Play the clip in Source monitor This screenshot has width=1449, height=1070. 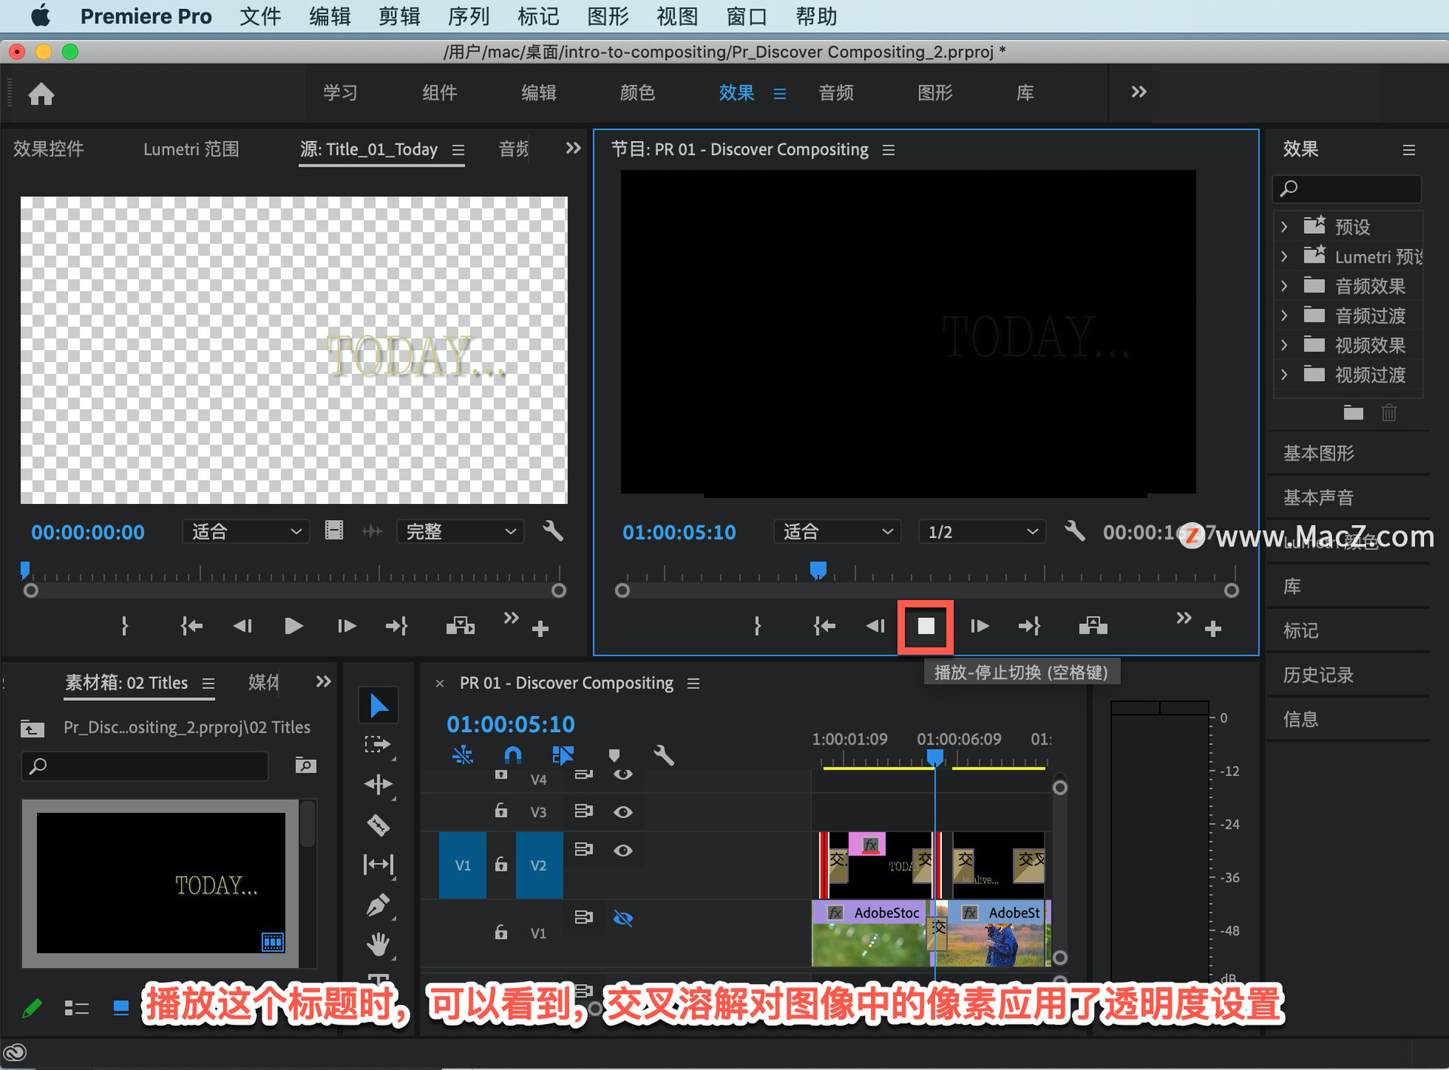294,626
